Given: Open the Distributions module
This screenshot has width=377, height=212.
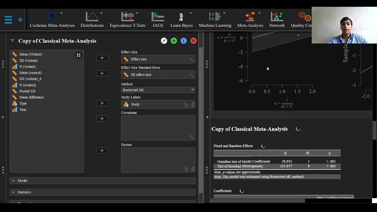Looking at the screenshot, I should click(x=92, y=20).
